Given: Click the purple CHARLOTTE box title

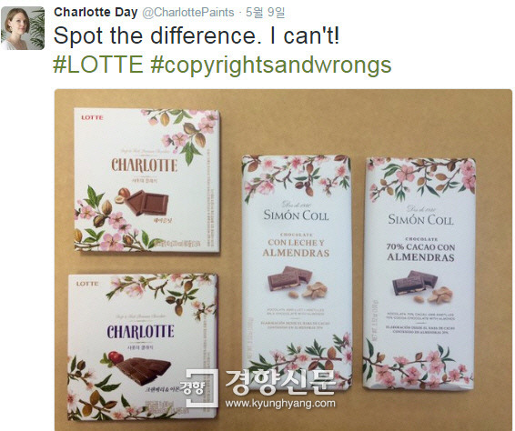Looking at the screenshot, I should [140, 332].
